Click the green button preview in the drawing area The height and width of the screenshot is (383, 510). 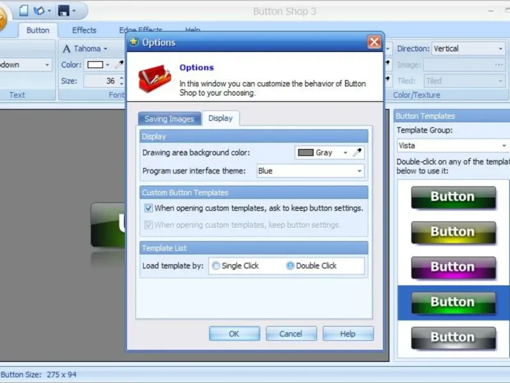coord(108,225)
